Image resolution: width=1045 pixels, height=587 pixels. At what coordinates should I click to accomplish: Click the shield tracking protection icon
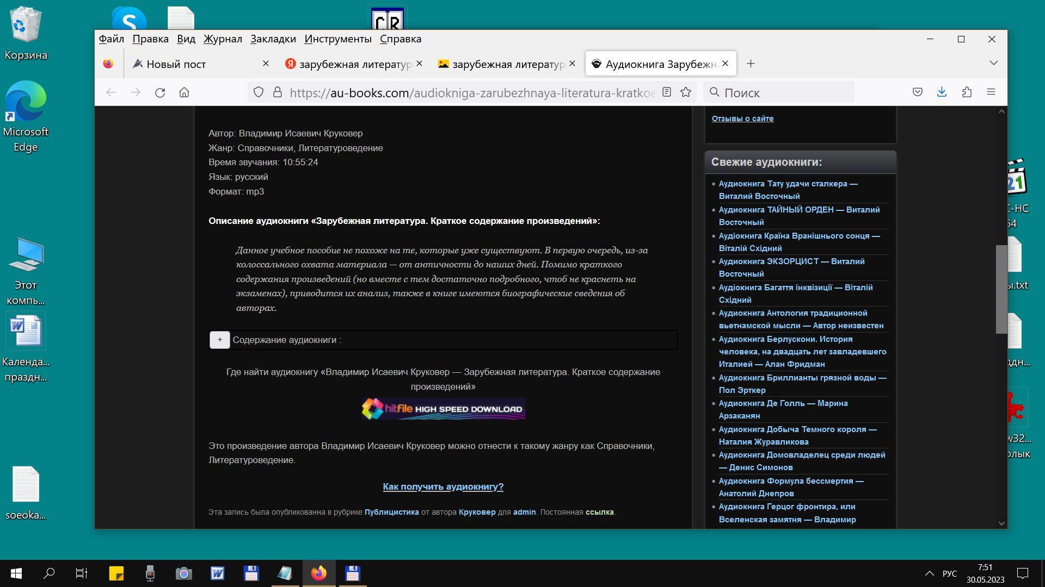pyautogui.click(x=259, y=92)
